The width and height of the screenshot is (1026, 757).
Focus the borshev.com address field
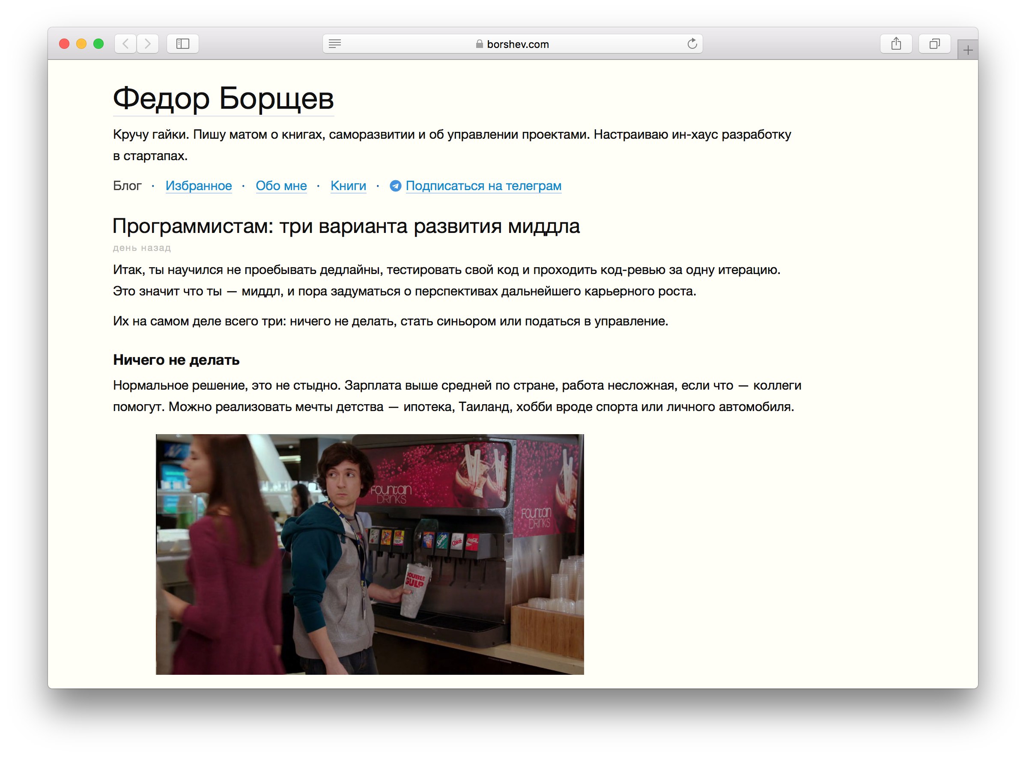(x=513, y=44)
